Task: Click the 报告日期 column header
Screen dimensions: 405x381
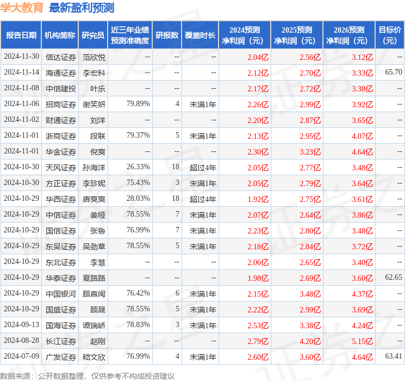Action: point(21,35)
